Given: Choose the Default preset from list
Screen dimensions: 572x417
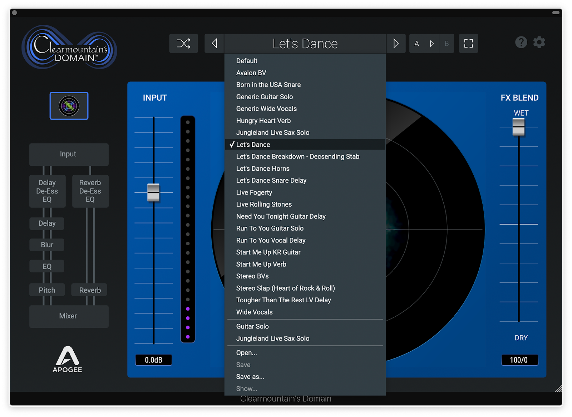Looking at the screenshot, I should [247, 61].
